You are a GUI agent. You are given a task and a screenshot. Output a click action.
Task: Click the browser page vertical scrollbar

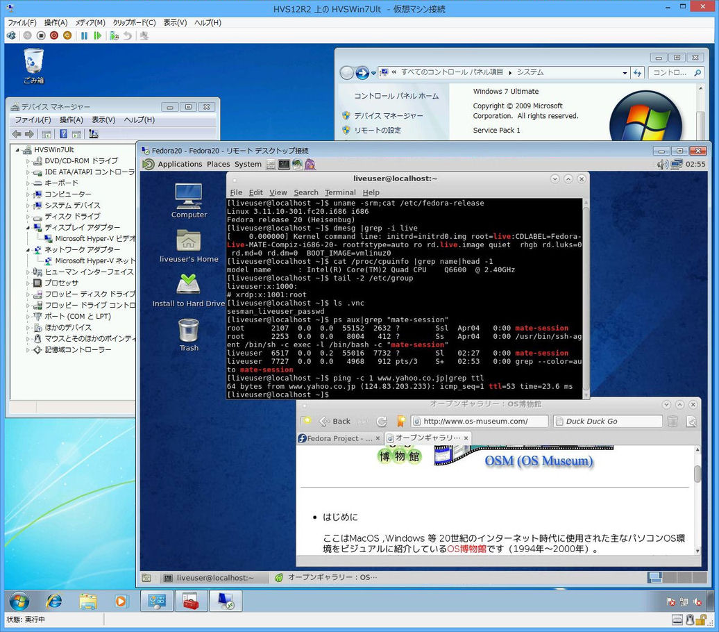pos(697,500)
